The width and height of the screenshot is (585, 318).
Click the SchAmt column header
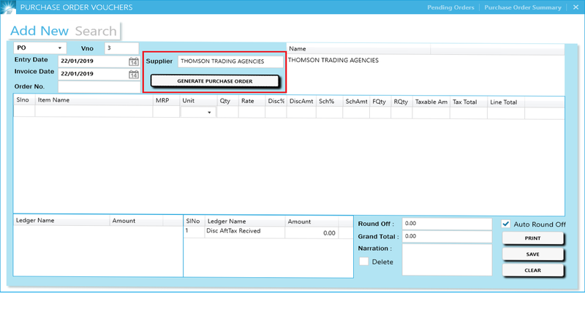coord(356,102)
